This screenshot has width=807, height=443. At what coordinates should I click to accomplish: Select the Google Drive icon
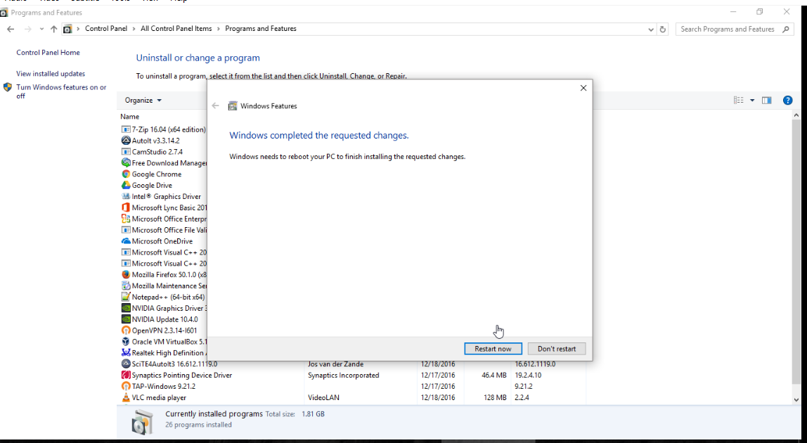coord(126,186)
